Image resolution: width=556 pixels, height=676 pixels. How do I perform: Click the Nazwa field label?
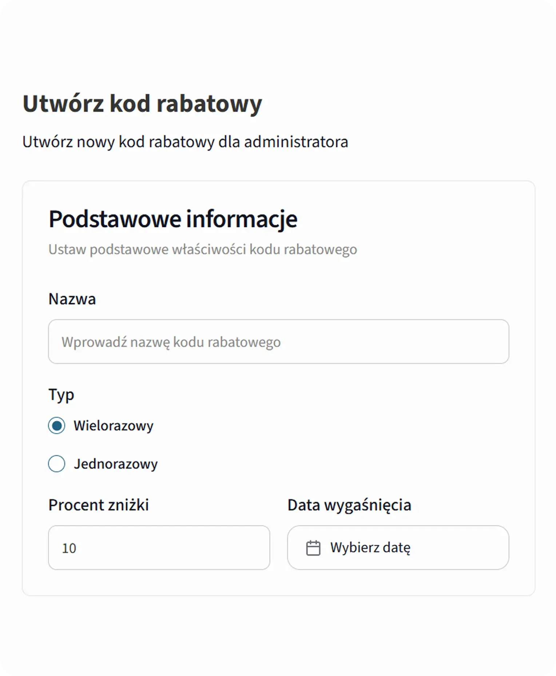72,299
